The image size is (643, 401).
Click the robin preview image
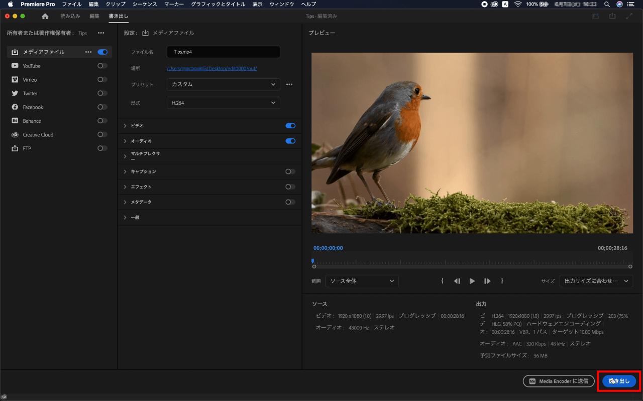tap(472, 143)
